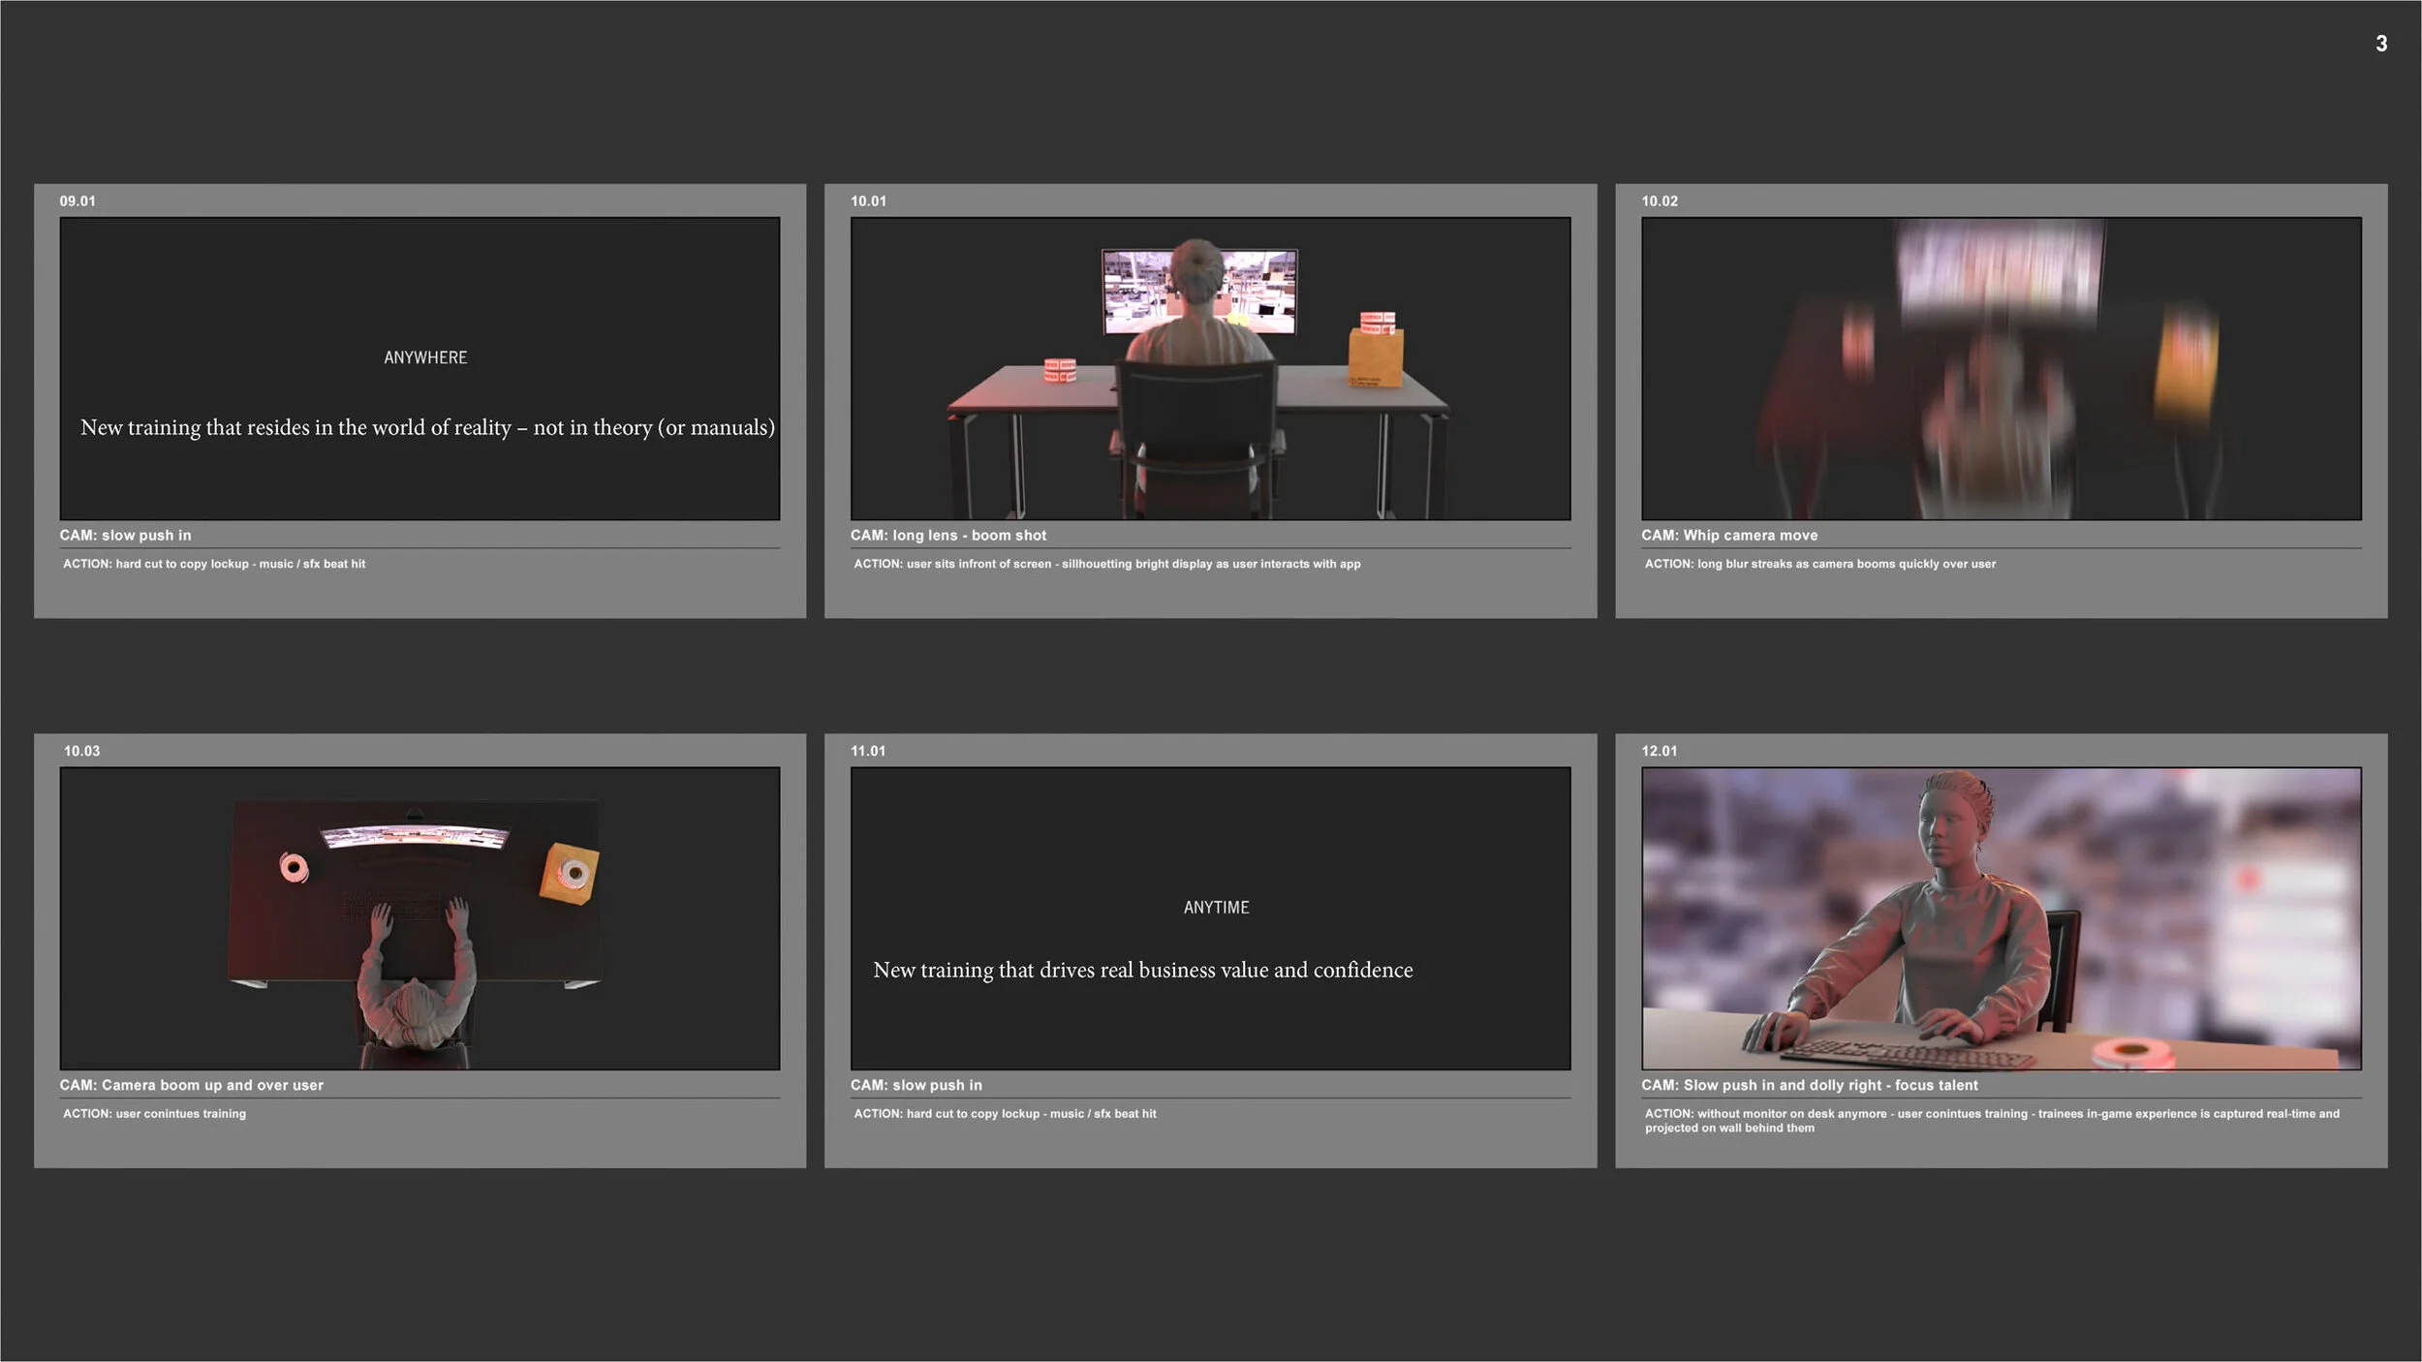Click the 'ANYTIME' heading text
The height and width of the screenshot is (1362, 2422).
pos(1216,908)
